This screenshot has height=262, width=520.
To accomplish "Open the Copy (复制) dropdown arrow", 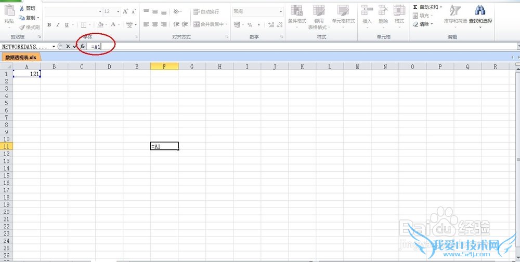I will 38,18.
